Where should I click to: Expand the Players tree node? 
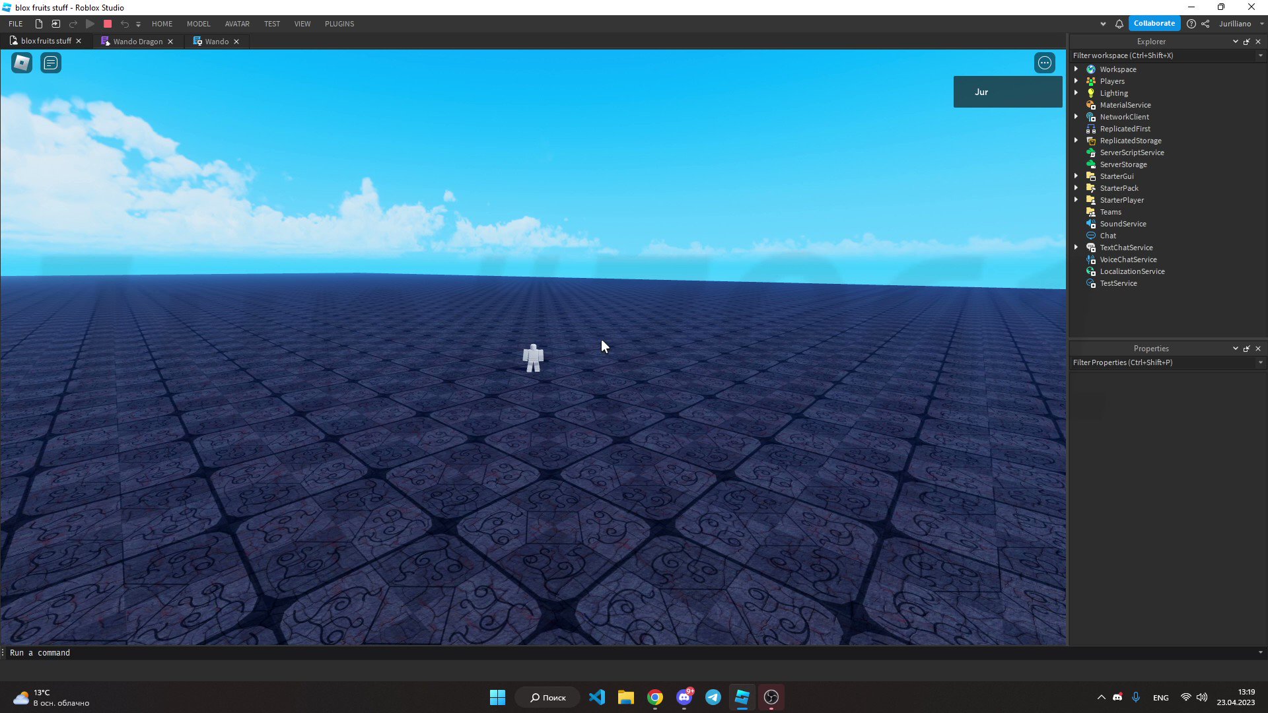tap(1076, 81)
